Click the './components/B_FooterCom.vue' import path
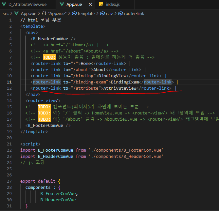This screenshot has height=211, width=219. click(126, 150)
